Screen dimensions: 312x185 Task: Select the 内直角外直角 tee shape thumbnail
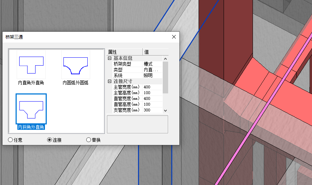coord(31,65)
